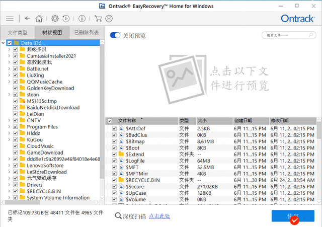Click the blue 恢复 recover button

293,216
